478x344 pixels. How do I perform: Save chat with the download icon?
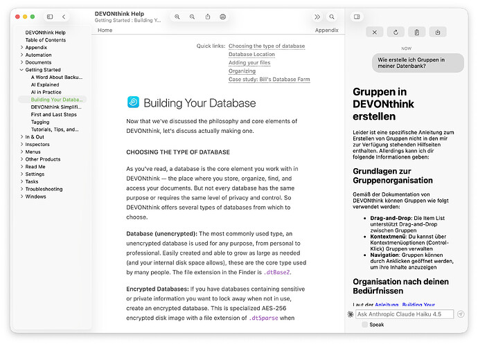coord(438,33)
